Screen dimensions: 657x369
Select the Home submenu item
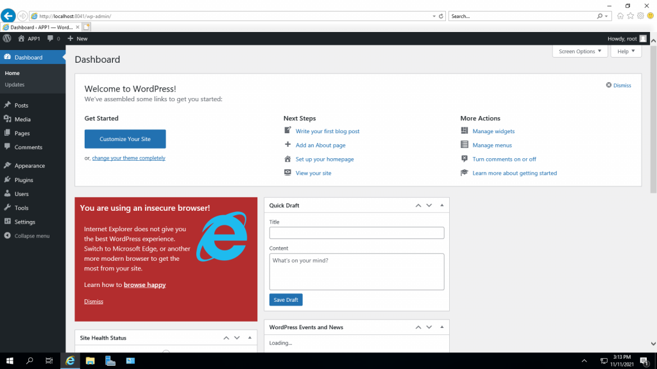click(12, 73)
